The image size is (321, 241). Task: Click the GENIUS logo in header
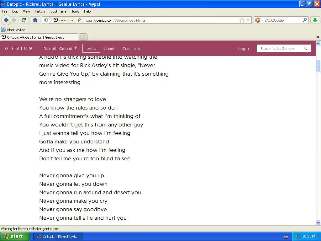(x=18, y=49)
